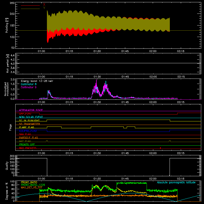The height and width of the screenshot is (204, 204).
Task: Click the first A4Z_FLAG pulse near 01:03
Action: coord(47,141)
